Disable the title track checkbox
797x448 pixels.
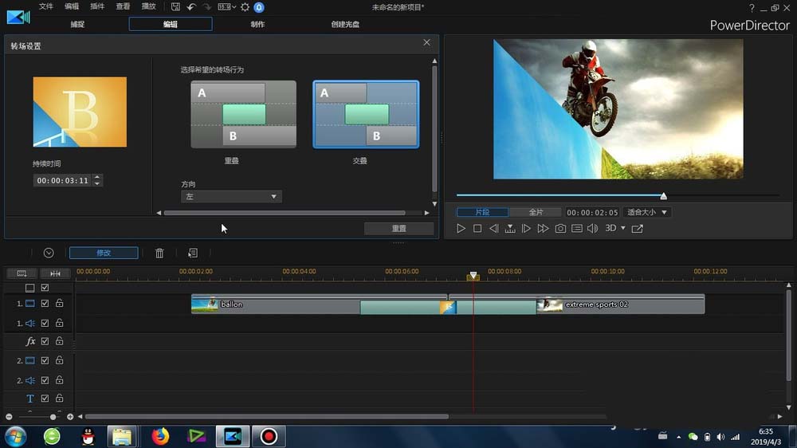coord(45,399)
